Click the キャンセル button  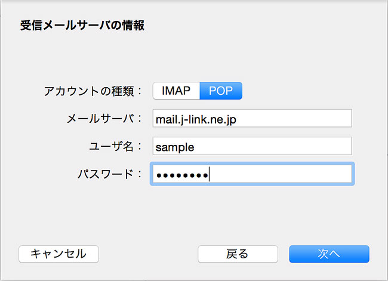58,254
